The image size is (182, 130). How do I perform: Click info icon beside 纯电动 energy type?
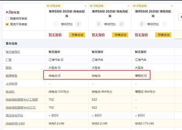point(59,76)
